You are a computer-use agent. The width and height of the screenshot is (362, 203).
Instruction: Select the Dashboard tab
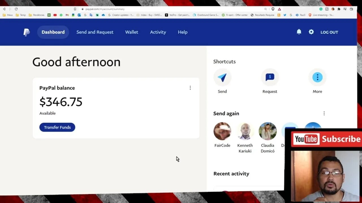(x=53, y=32)
